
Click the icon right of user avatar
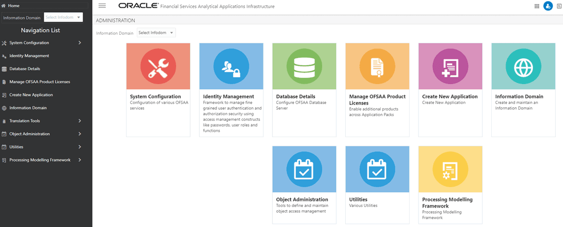(x=559, y=6)
